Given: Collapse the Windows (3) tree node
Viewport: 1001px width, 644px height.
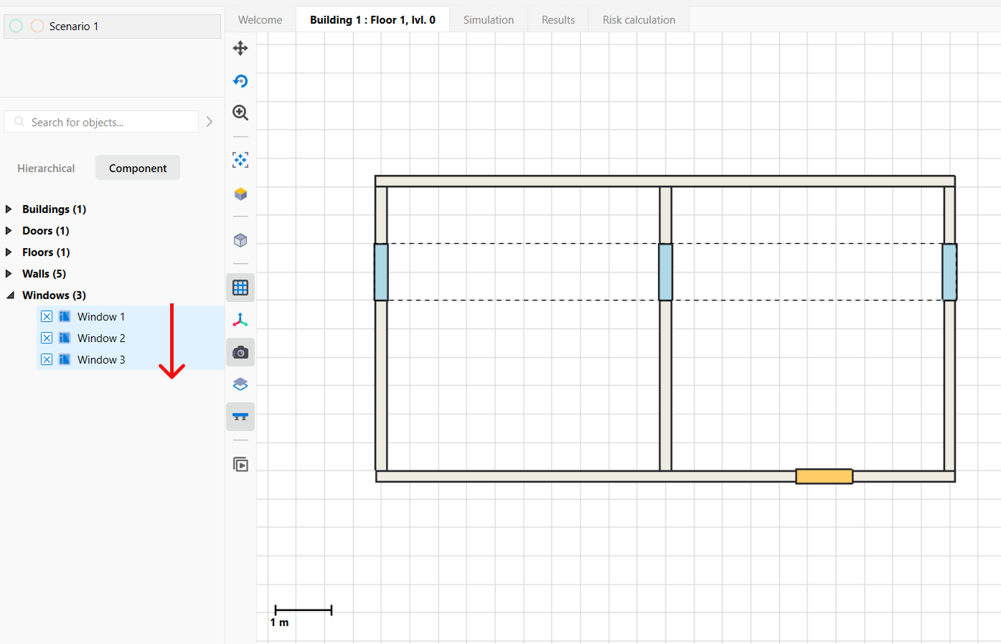Looking at the screenshot, I should point(10,295).
